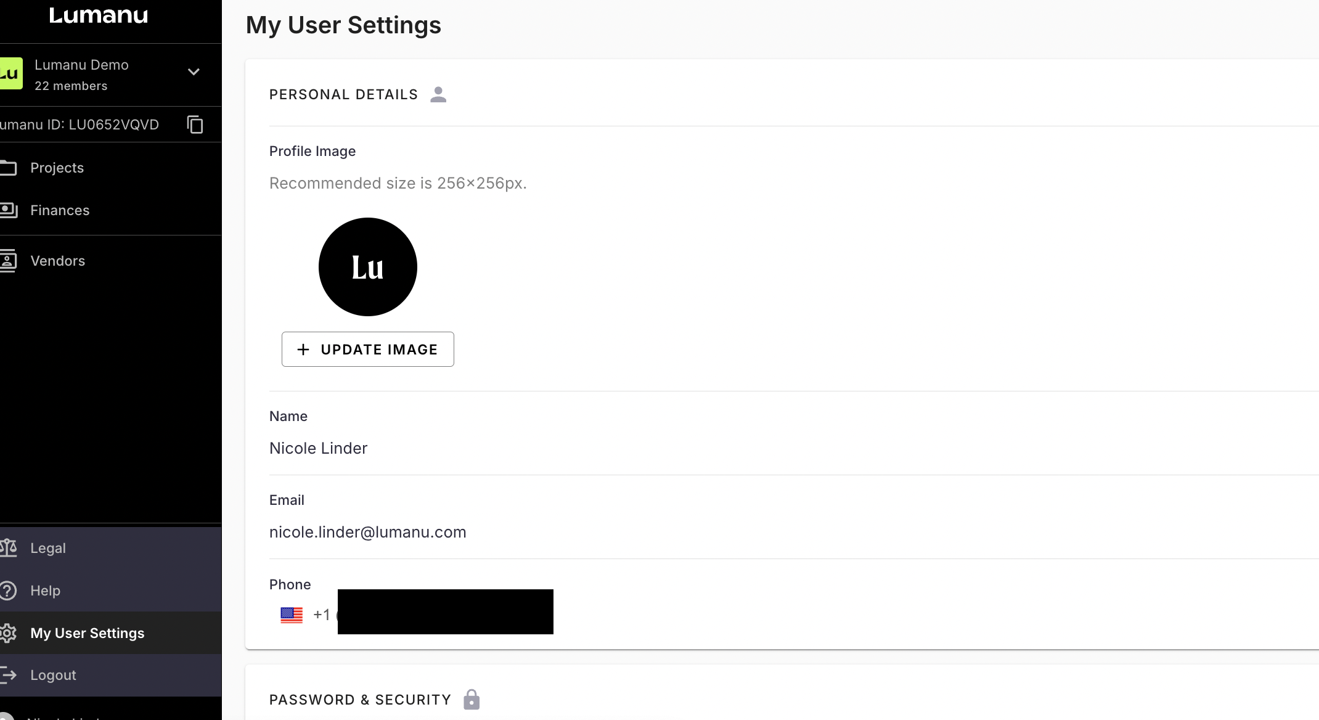This screenshot has width=1319, height=720.
Task: Click the Lu profile image avatar
Action: [x=367, y=267]
